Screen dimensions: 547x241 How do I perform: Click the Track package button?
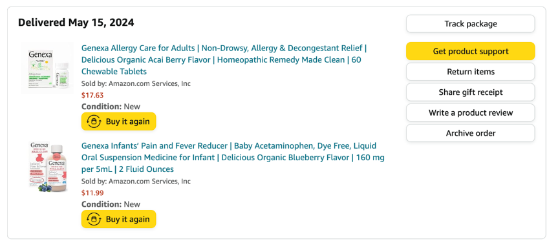pos(470,24)
